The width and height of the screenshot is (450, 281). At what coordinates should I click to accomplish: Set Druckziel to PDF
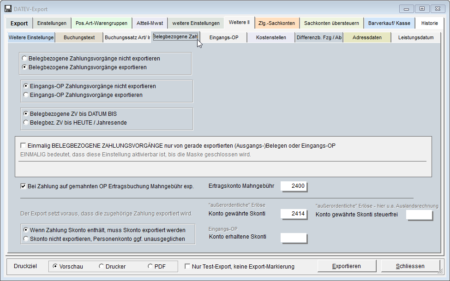[157, 267]
